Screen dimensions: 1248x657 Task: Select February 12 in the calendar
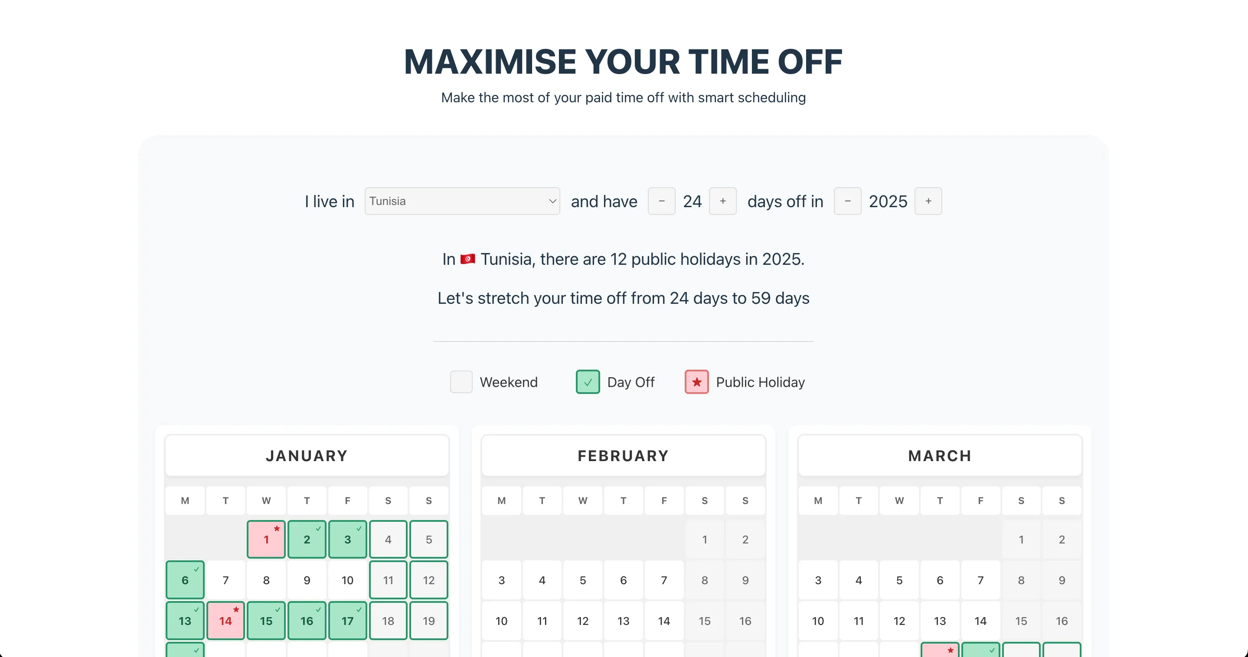[x=582, y=621]
